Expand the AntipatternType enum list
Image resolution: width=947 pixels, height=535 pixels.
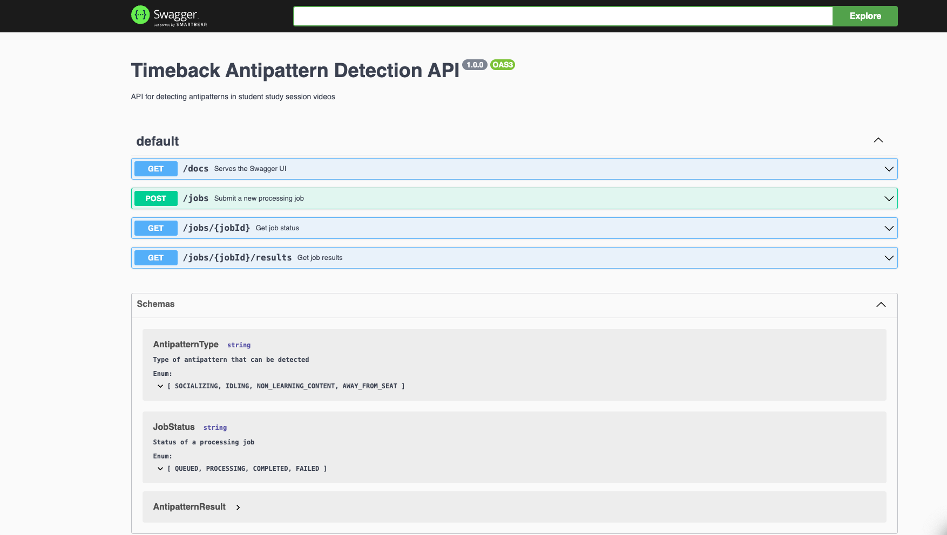(160, 386)
